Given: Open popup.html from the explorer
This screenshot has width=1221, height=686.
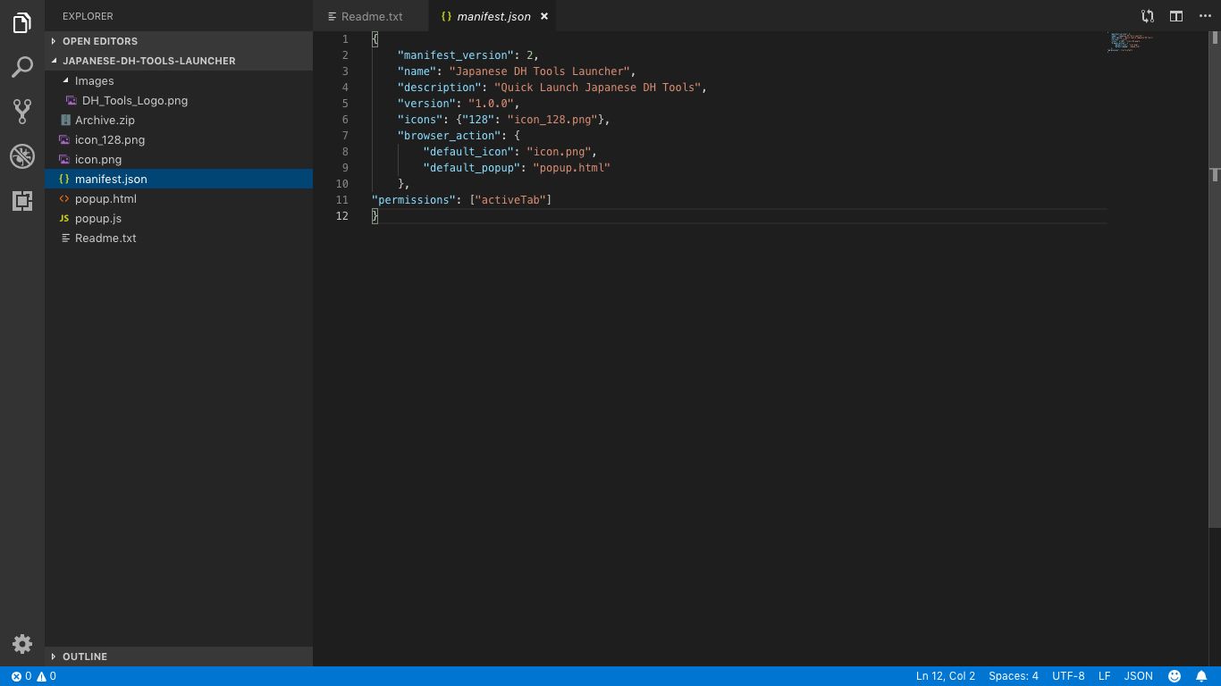Looking at the screenshot, I should [179, 198].
